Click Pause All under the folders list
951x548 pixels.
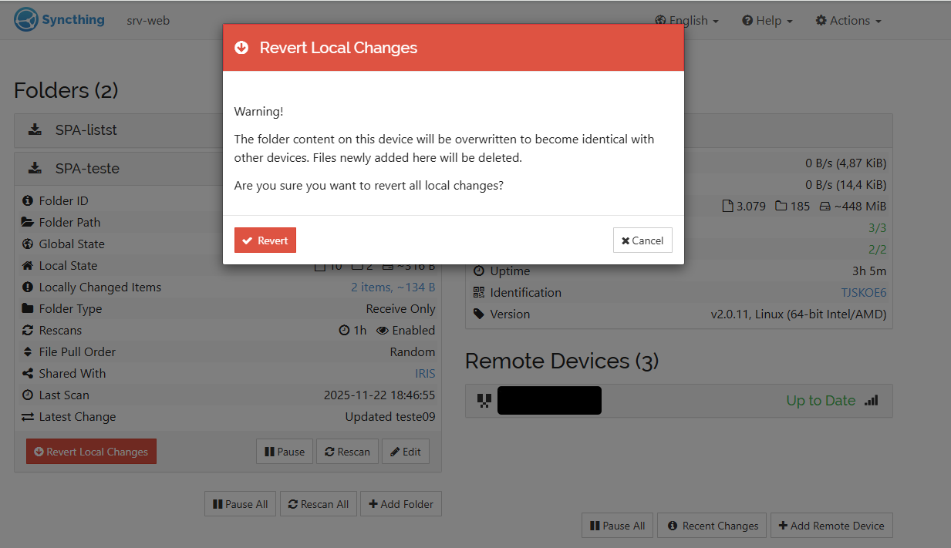click(240, 504)
